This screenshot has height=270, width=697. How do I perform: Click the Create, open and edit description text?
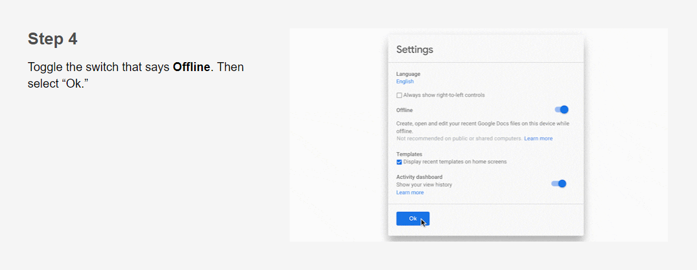click(x=483, y=127)
